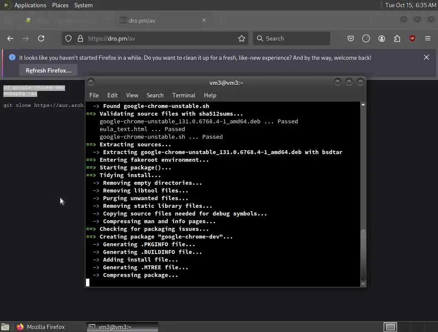Dismiss the Firefox refresh notification

pos(426,58)
